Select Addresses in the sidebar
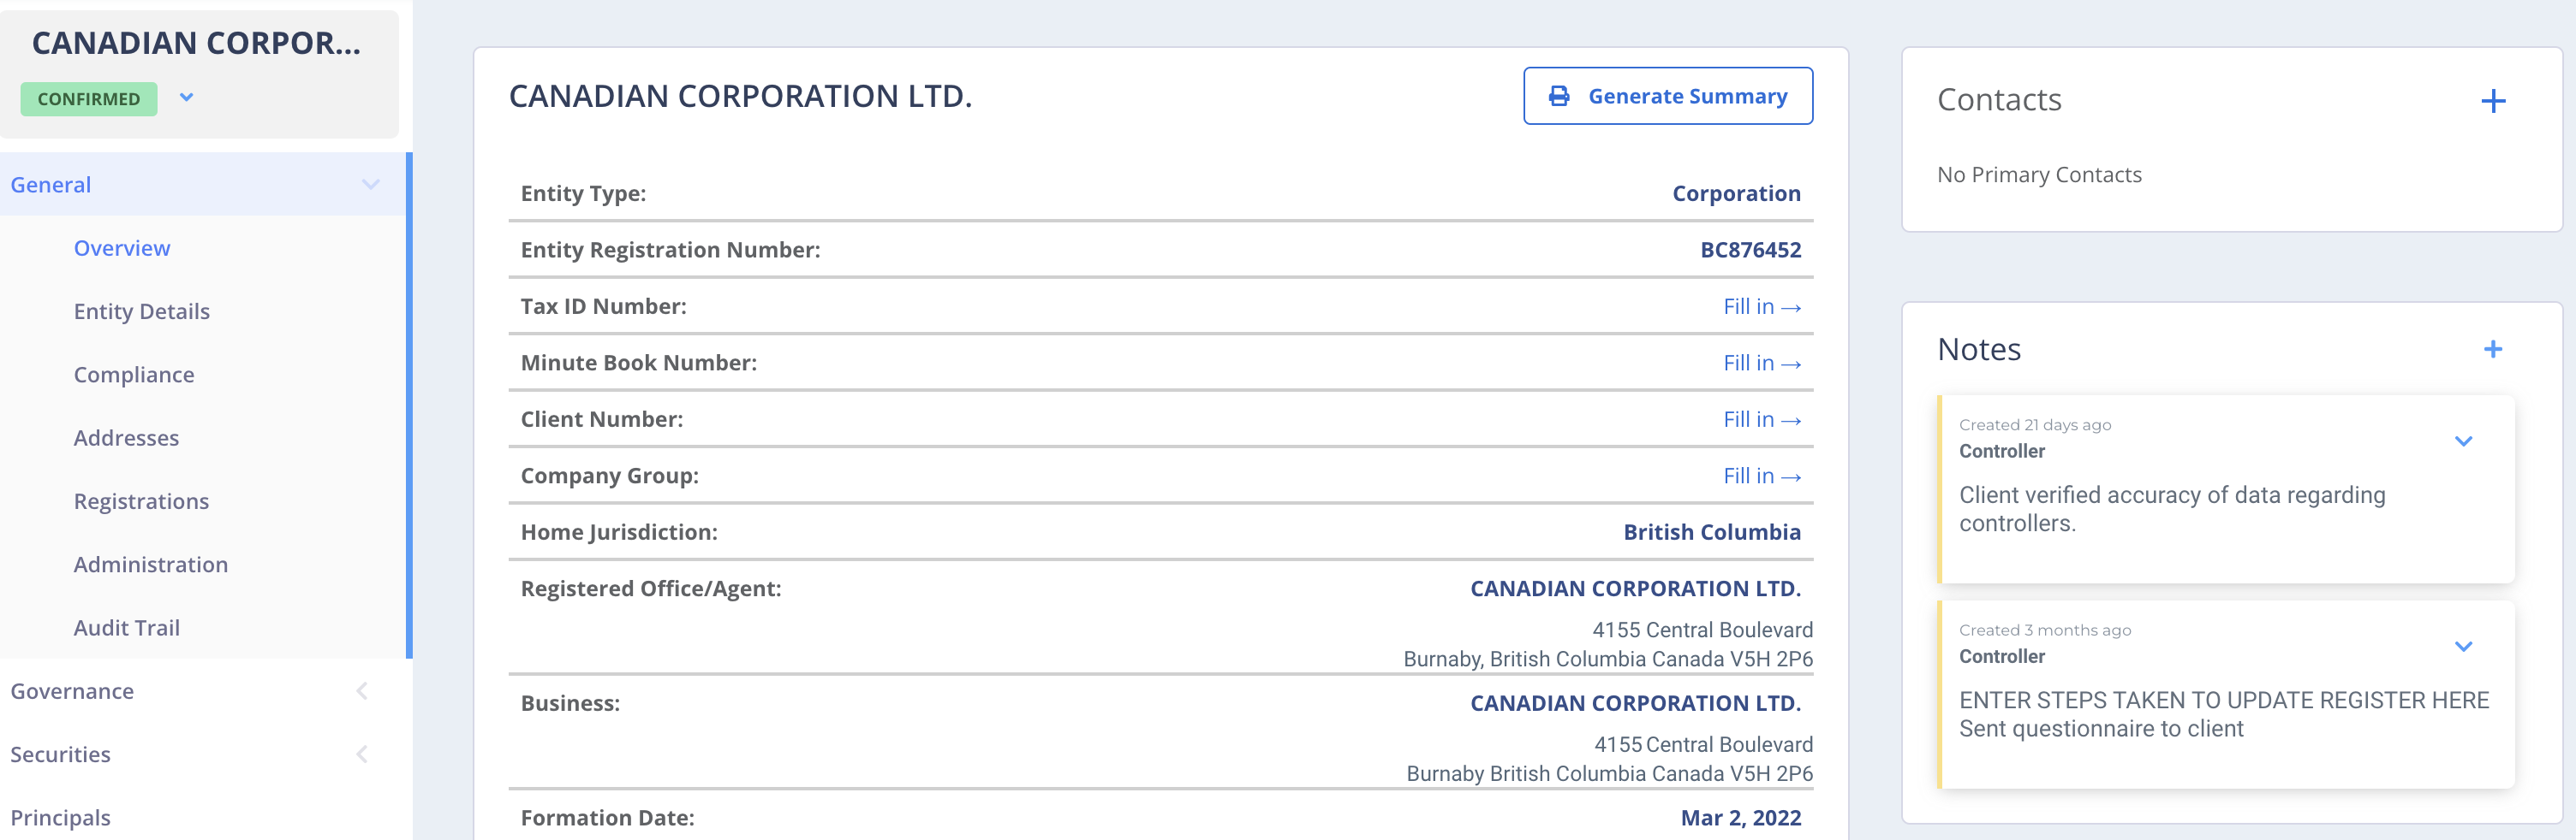 (126, 437)
